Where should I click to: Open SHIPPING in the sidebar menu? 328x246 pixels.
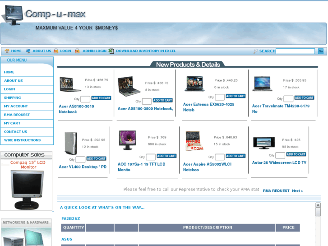point(12,98)
